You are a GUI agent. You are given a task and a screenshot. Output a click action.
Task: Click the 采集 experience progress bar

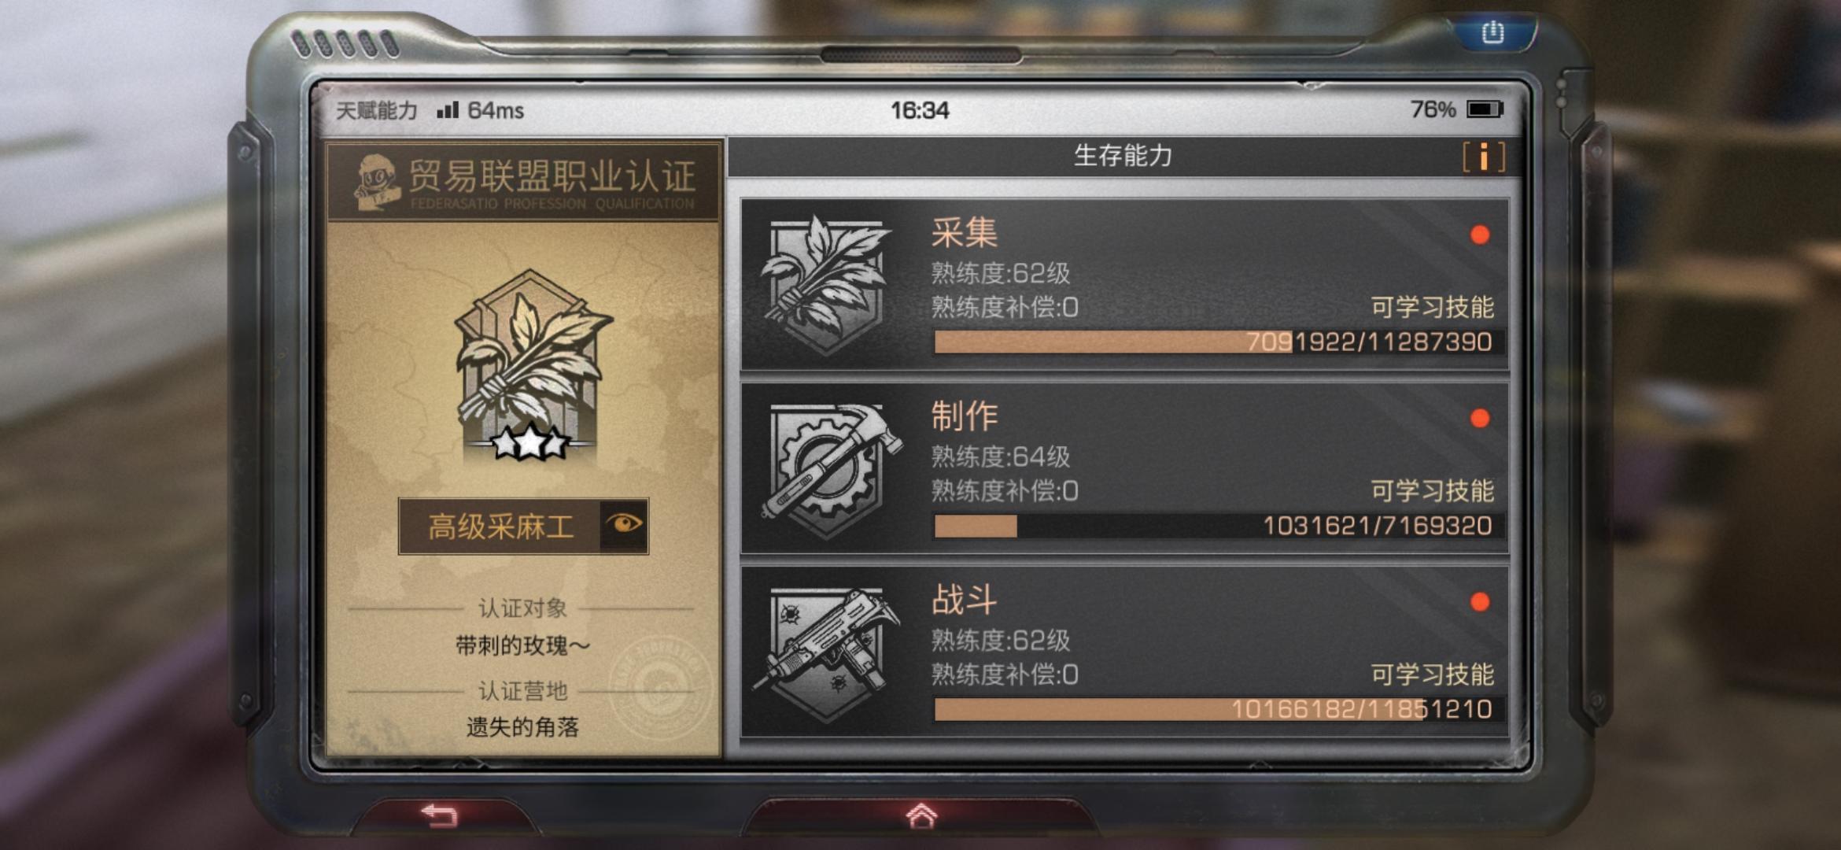(x=1218, y=342)
